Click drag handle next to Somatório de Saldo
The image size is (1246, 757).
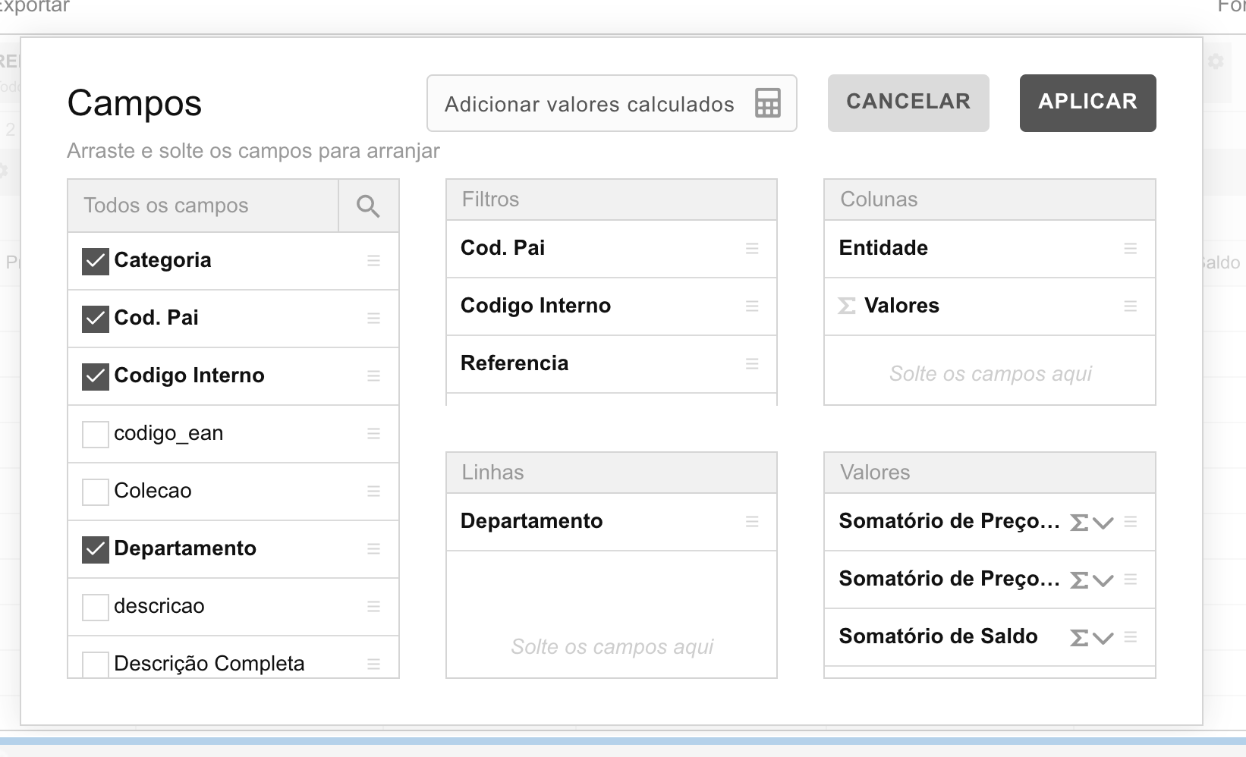(1130, 636)
